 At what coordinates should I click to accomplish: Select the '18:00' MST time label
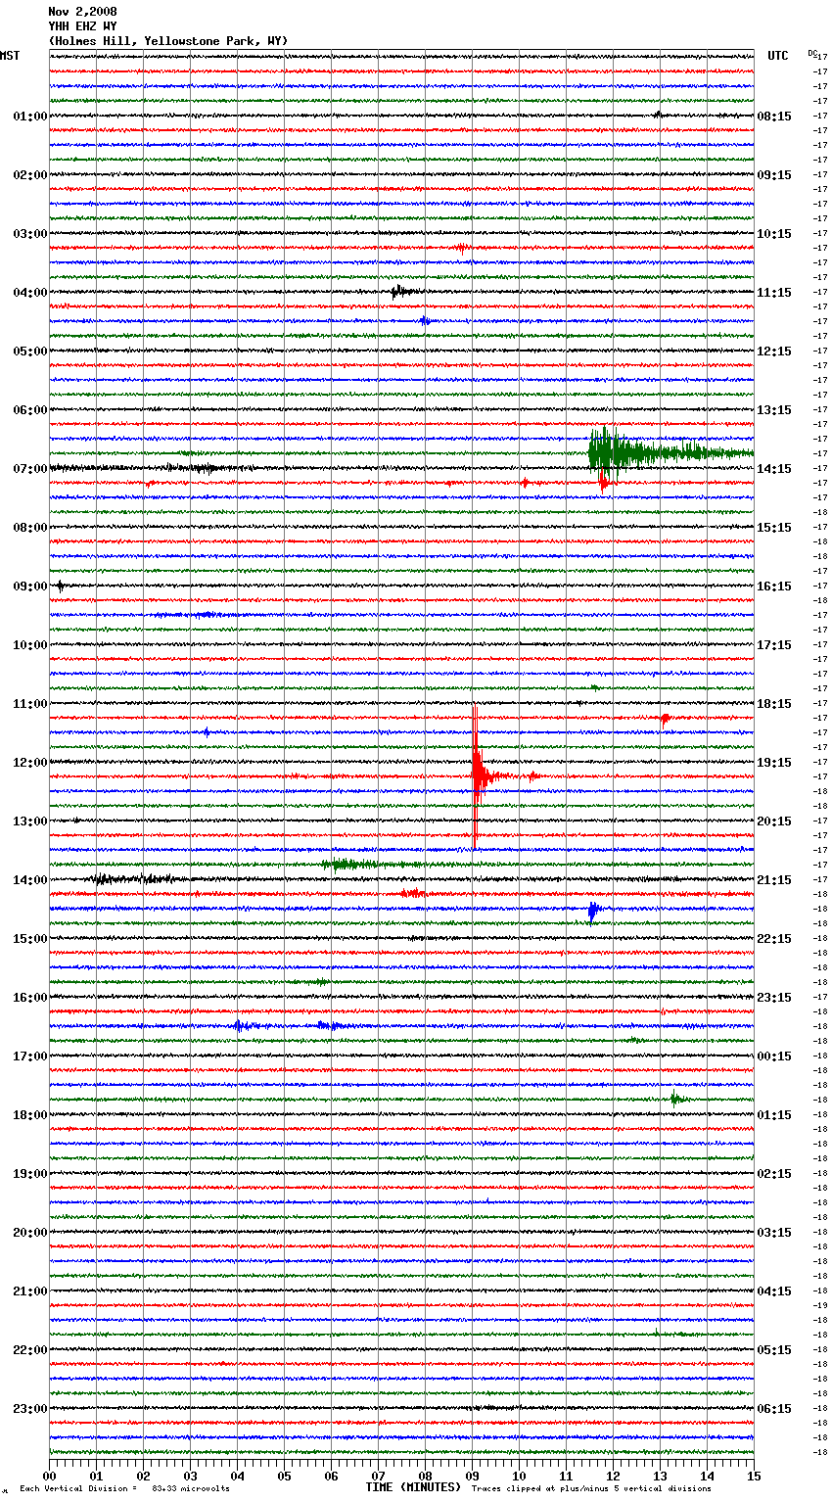coord(30,1115)
